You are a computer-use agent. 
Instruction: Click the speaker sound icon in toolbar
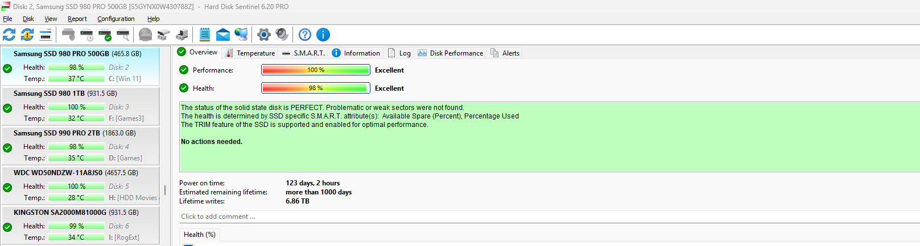[282, 35]
